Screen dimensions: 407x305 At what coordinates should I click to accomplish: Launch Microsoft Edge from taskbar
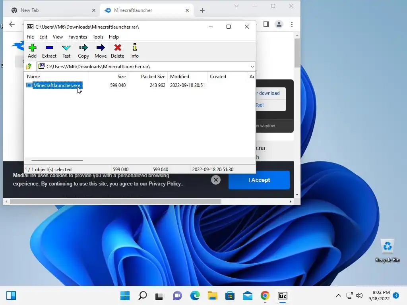click(x=195, y=295)
